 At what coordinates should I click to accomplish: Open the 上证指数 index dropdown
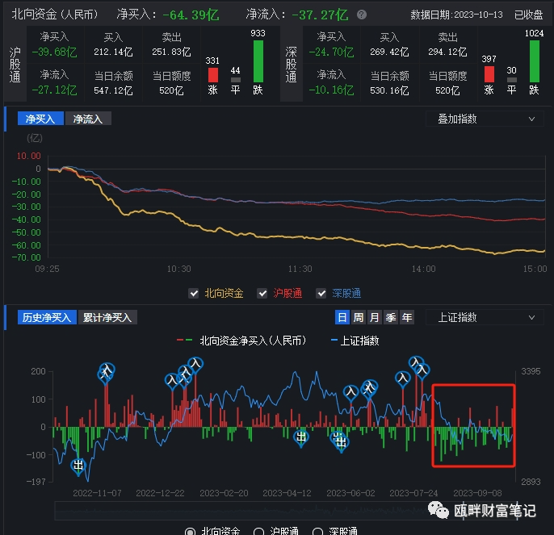[x=485, y=317]
